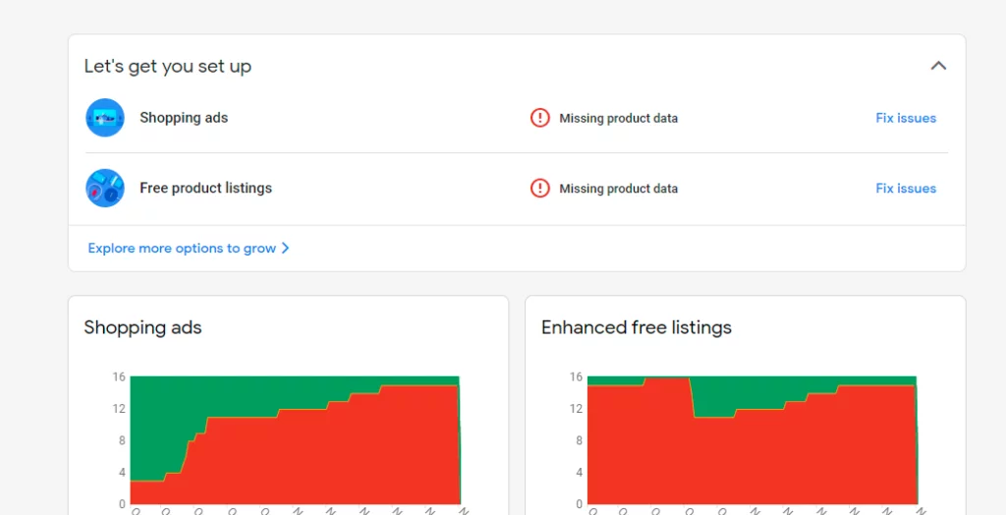Open Fix issues for Free product listings
Image resolution: width=1006 pixels, height=515 pixels.
click(x=905, y=189)
